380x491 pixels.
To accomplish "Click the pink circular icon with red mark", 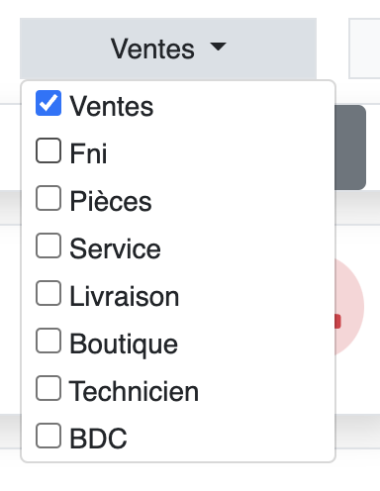I will (349, 307).
